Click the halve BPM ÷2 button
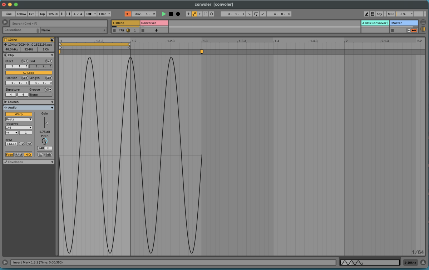The image size is (429, 270). pos(22,144)
